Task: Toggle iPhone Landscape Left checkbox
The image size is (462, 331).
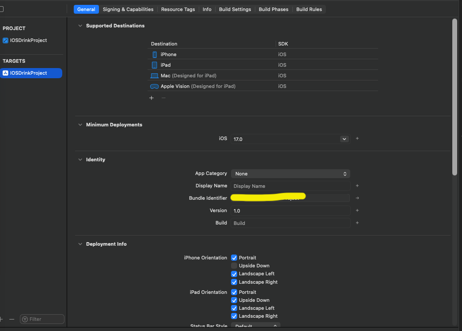Action: 234,274
